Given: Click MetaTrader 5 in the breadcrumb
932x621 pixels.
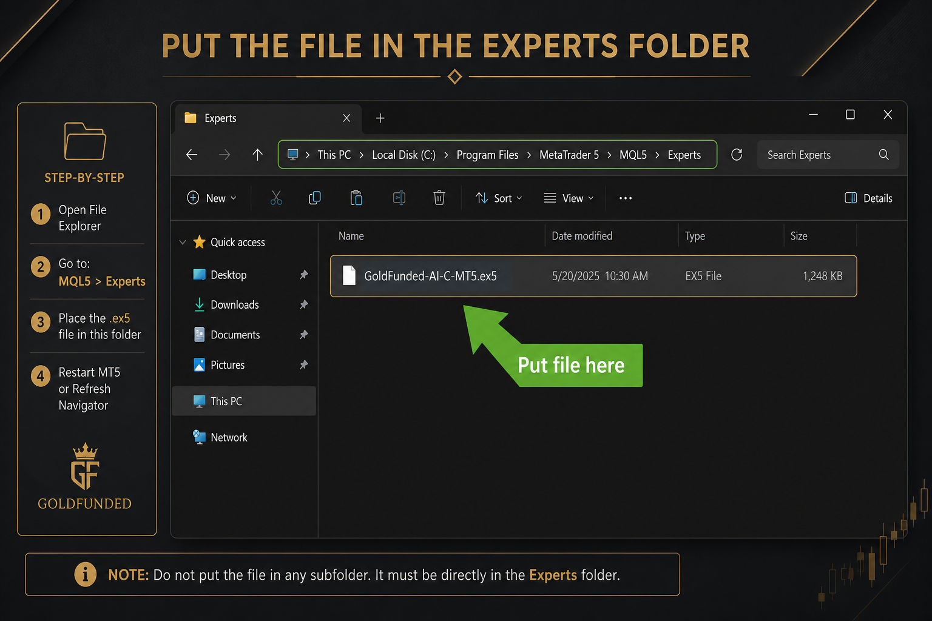Looking at the screenshot, I should pos(569,155).
